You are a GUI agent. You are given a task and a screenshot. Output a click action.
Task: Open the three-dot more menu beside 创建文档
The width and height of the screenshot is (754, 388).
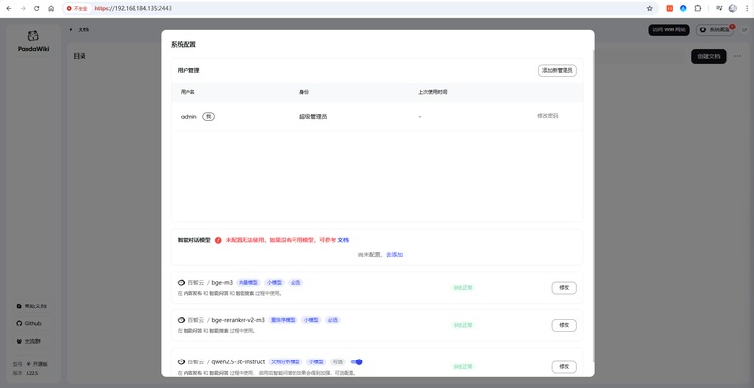(737, 56)
